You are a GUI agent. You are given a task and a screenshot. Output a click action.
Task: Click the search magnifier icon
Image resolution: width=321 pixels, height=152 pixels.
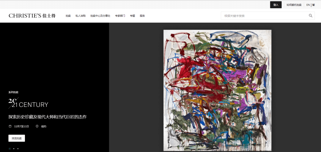coord(311,15)
